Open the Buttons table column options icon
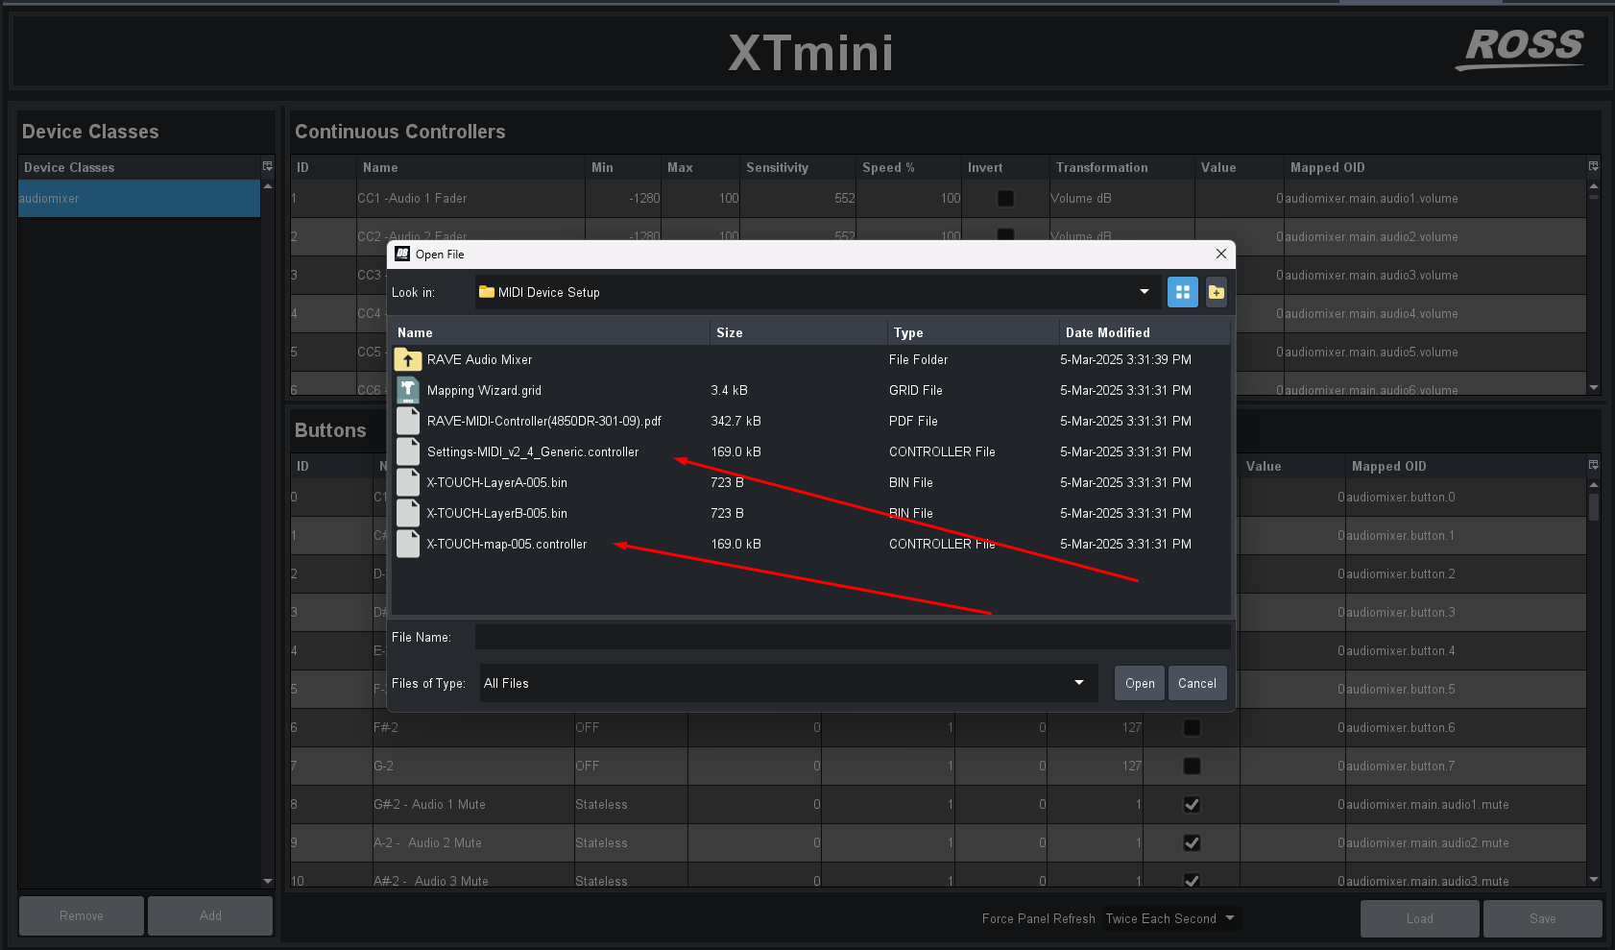 [x=1594, y=465]
